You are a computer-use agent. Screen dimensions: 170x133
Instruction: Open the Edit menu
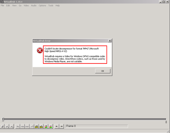pos(8,5)
